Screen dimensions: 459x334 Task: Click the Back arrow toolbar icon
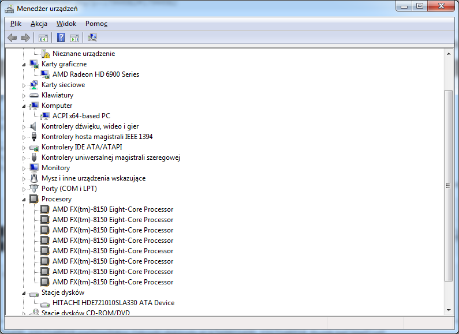point(12,37)
